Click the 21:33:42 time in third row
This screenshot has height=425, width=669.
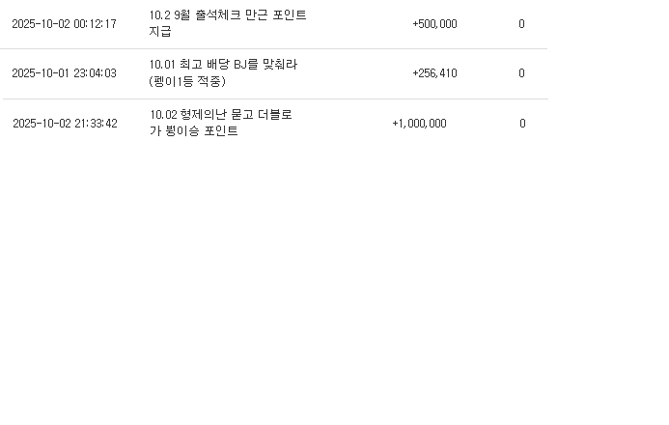click(x=96, y=124)
